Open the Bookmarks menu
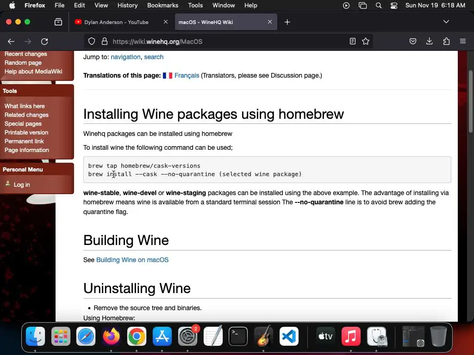 [x=162, y=5]
